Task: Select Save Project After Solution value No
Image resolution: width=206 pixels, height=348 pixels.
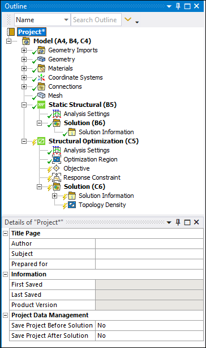Action: click(149, 336)
